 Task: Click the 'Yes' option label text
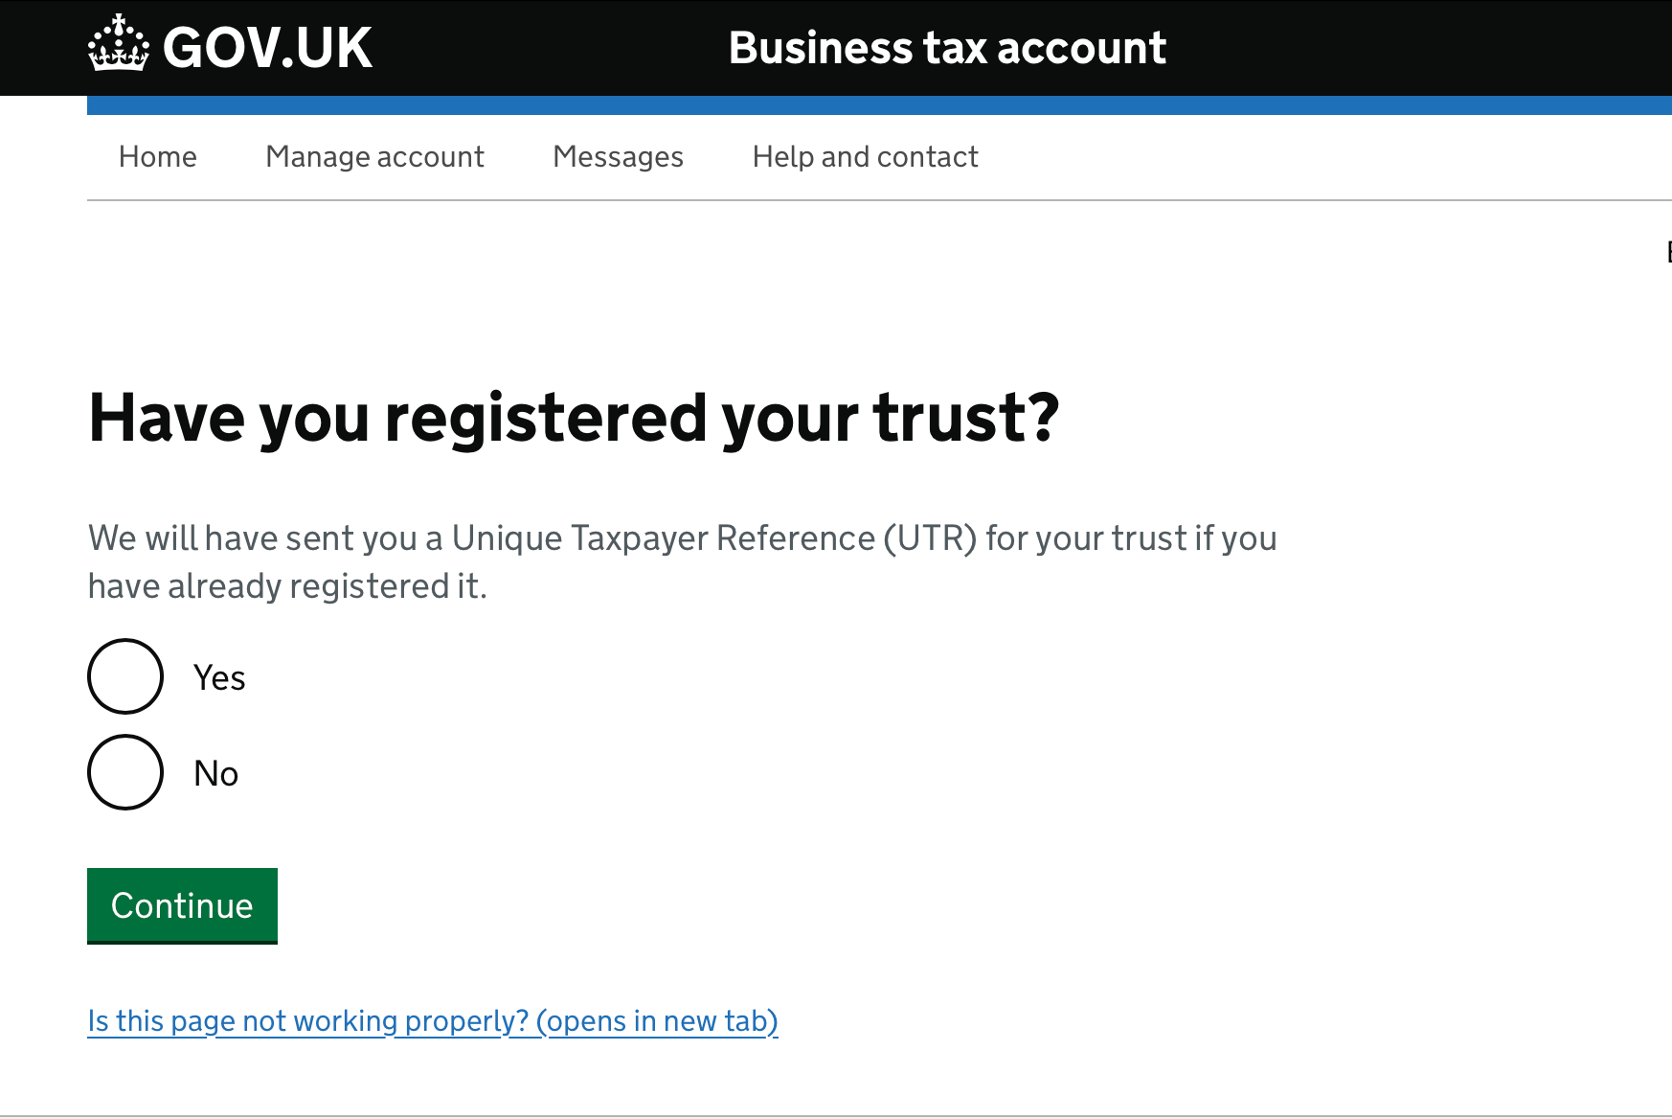[x=219, y=678]
